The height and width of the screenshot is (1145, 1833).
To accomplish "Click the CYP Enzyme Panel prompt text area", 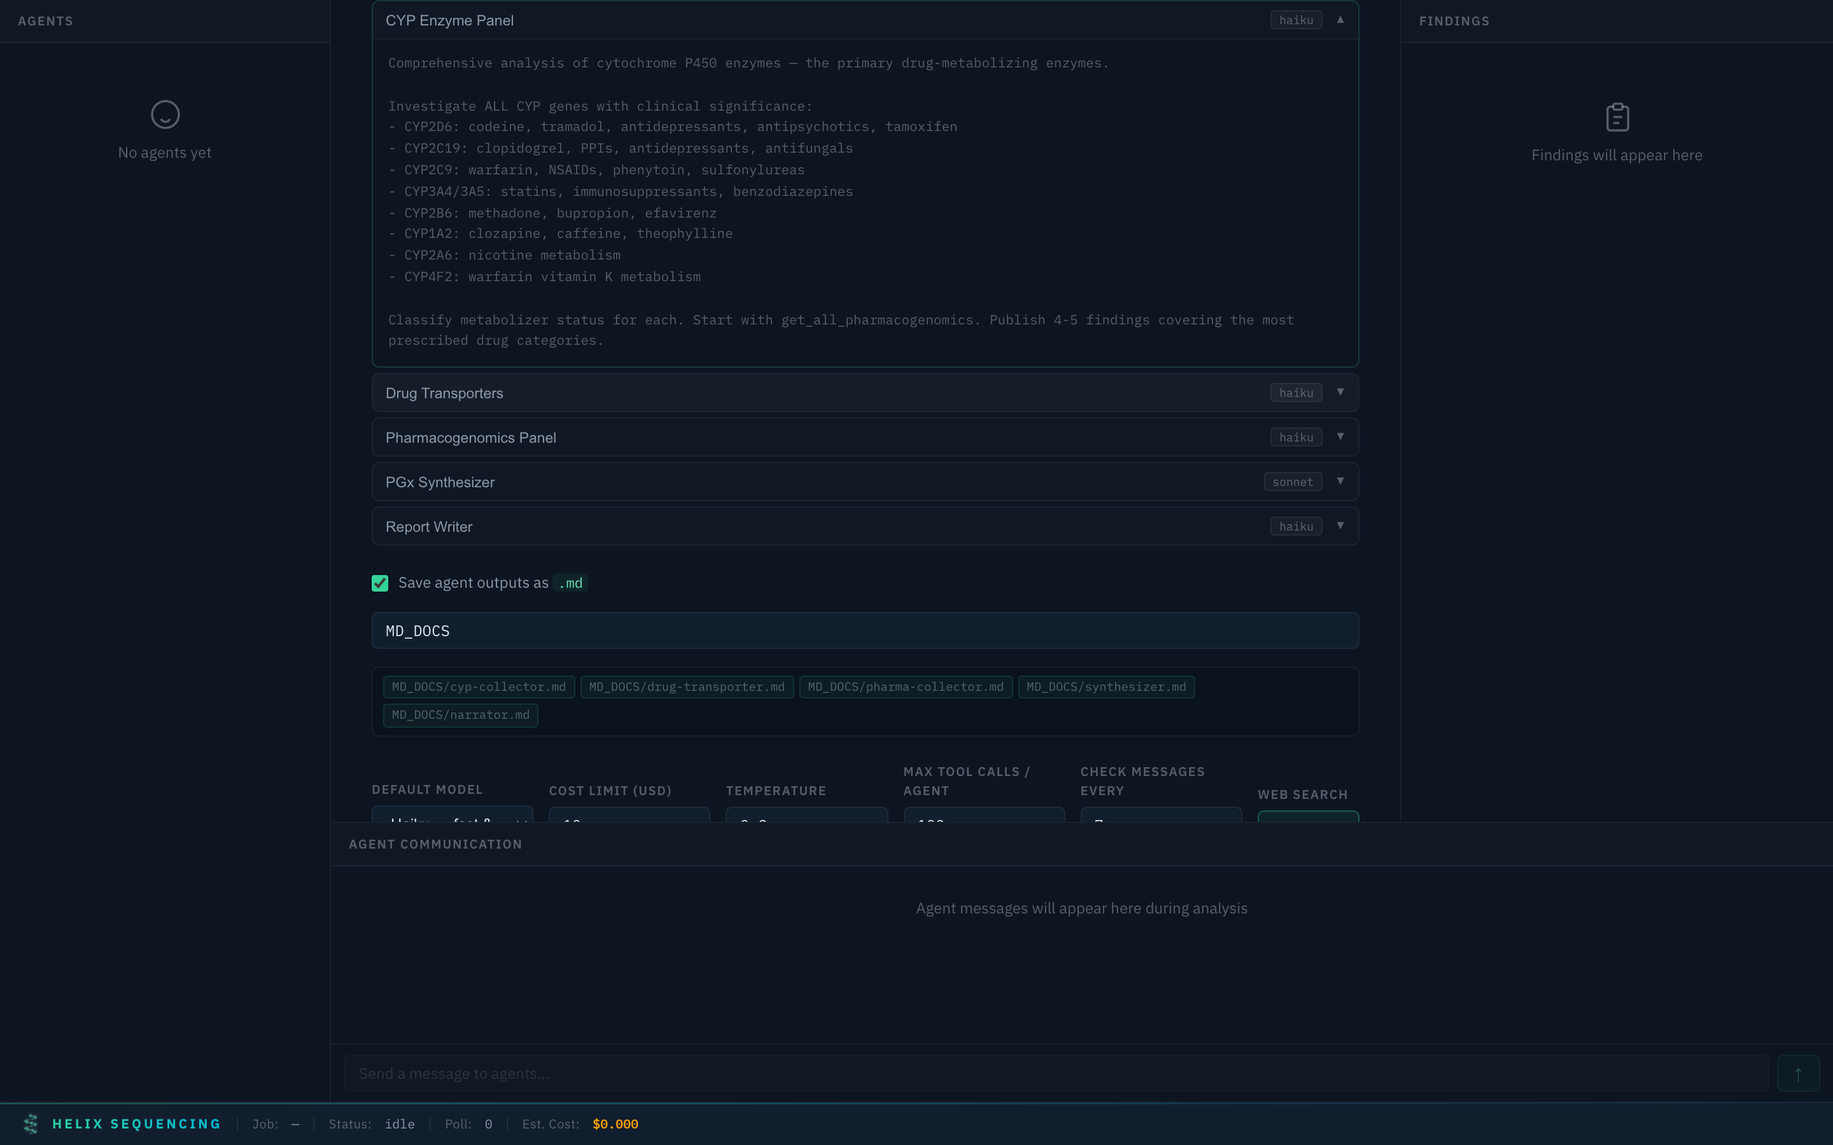I will (864, 202).
